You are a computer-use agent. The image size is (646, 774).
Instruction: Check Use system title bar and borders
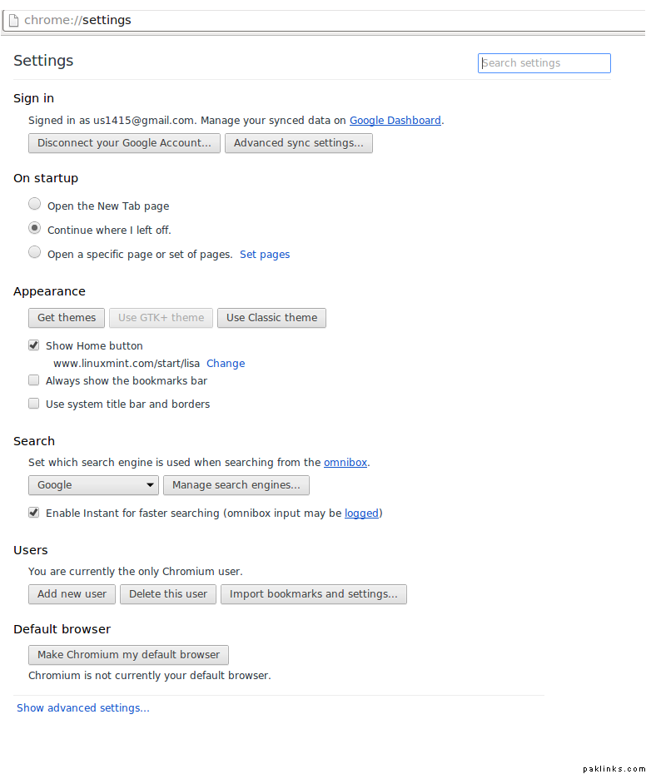click(x=34, y=404)
